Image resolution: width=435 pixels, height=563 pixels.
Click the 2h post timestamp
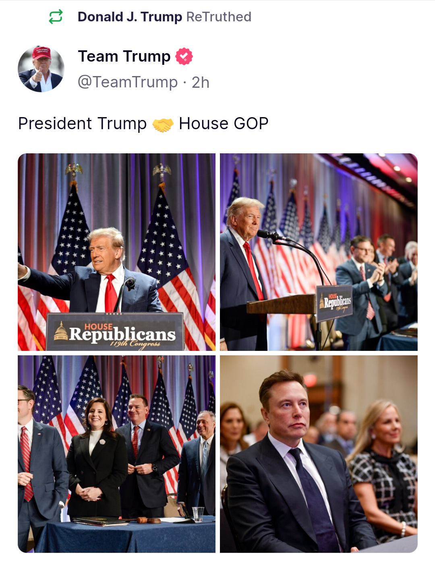(x=201, y=82)
